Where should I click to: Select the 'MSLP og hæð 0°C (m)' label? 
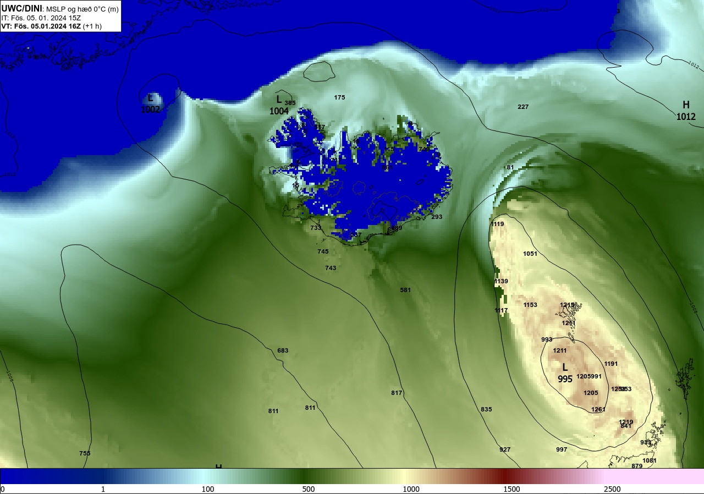tap(82, 9)
